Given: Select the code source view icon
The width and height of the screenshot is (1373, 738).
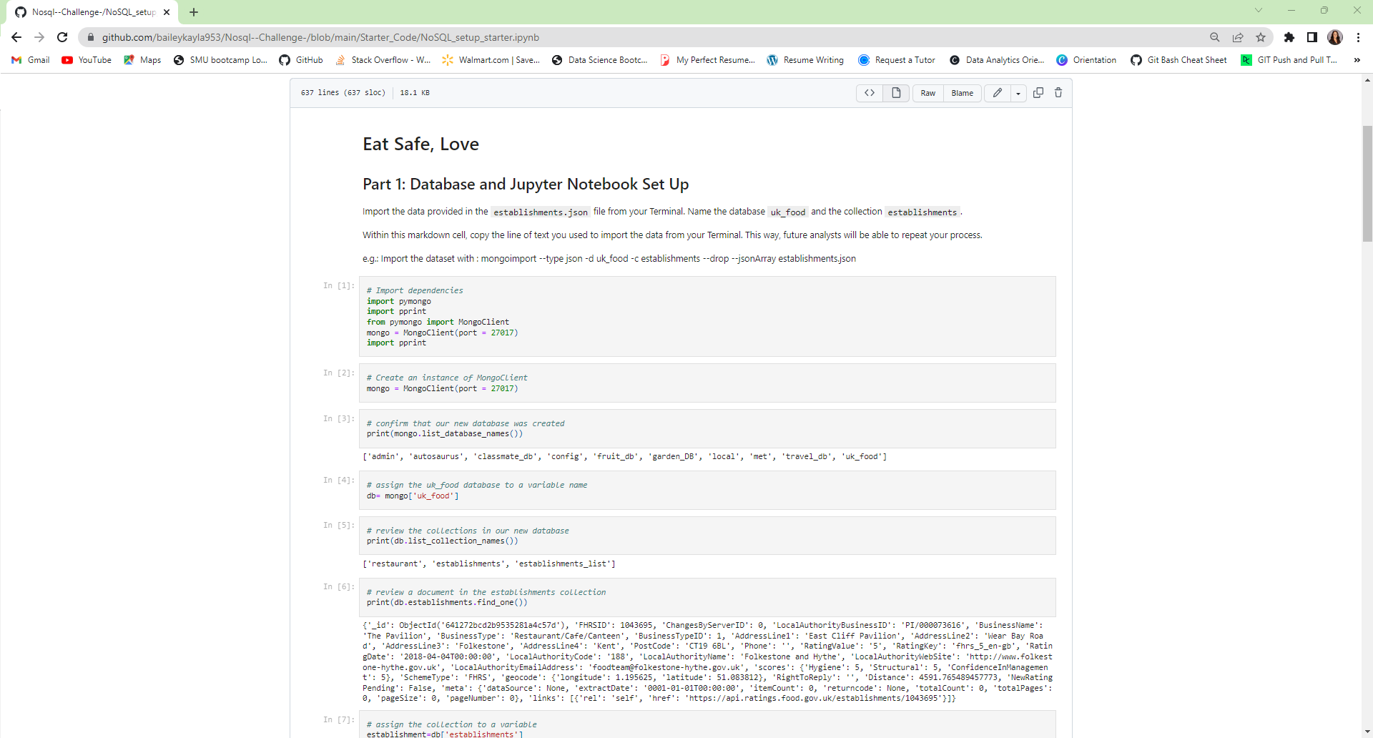Looking at the screenshot, I should 870,93.
